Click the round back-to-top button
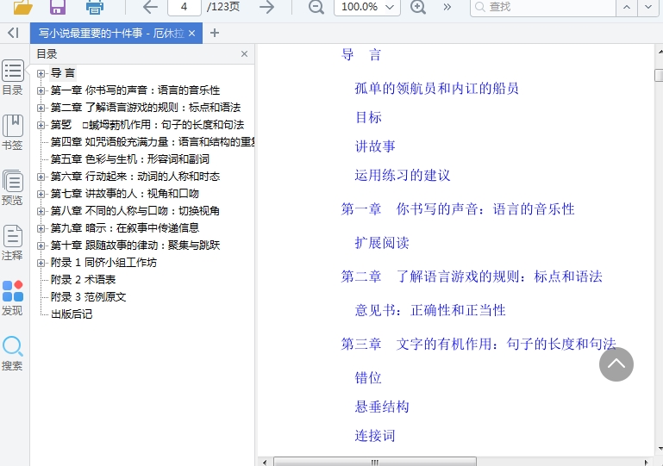 pyautogui.click(x=616, y=364)
